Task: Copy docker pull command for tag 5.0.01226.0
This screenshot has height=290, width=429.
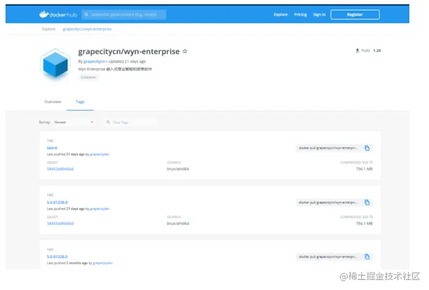Action: (x=367, y=257)
